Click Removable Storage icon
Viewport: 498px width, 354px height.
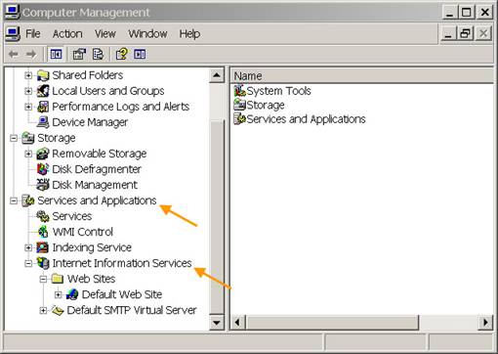tap(43, 154)
